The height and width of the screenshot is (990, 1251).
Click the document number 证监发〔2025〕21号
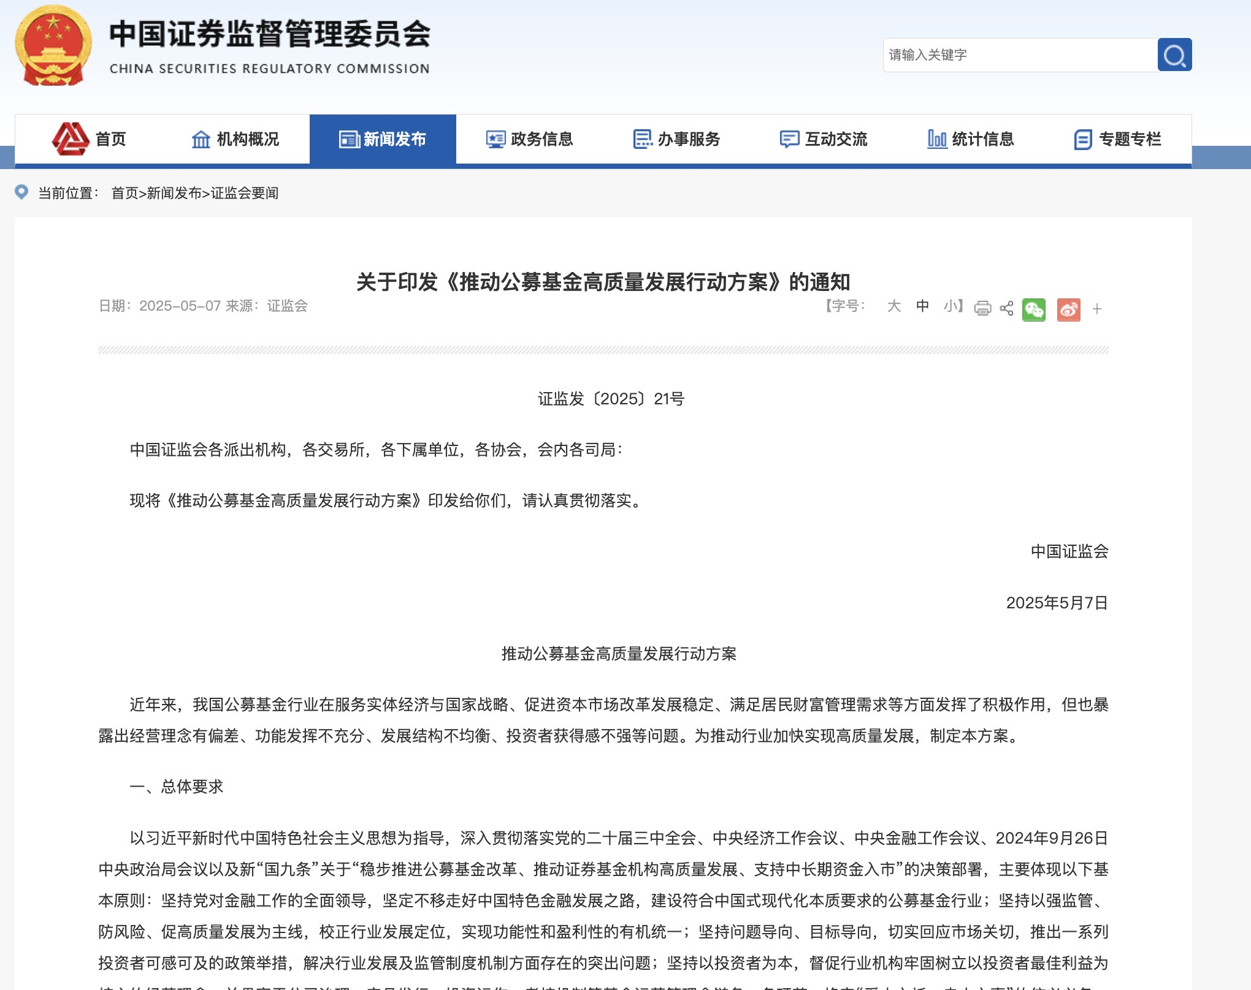pos(611,399)
